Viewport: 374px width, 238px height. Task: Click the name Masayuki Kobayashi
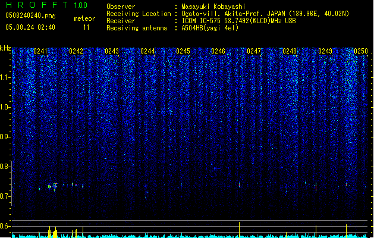coord(213,7)
